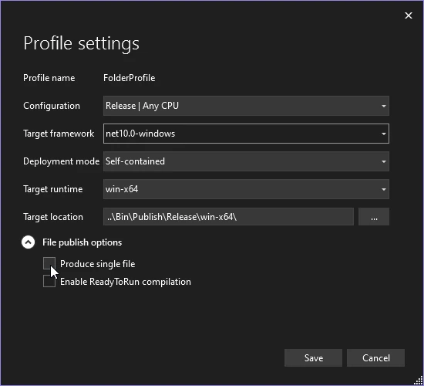Click the Deployment mode dropdown arrow
The width and height of the screenshot is (424, 386).
pyautogui.click(x=383, y=161)
